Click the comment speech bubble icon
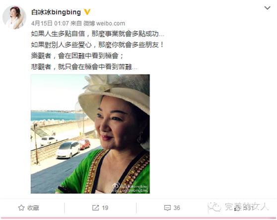Viewport: 277px width, 220px height. [167, 208]
